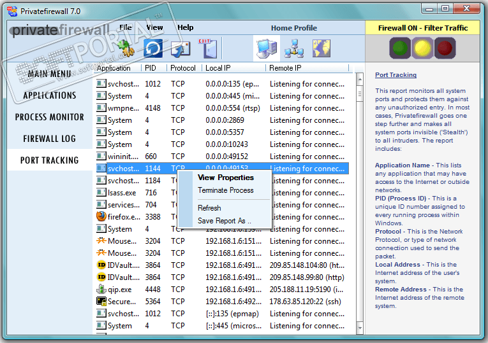Click the Port Tracking help link
The height and width of the screenshot is (343, 488).
point(396,75)
